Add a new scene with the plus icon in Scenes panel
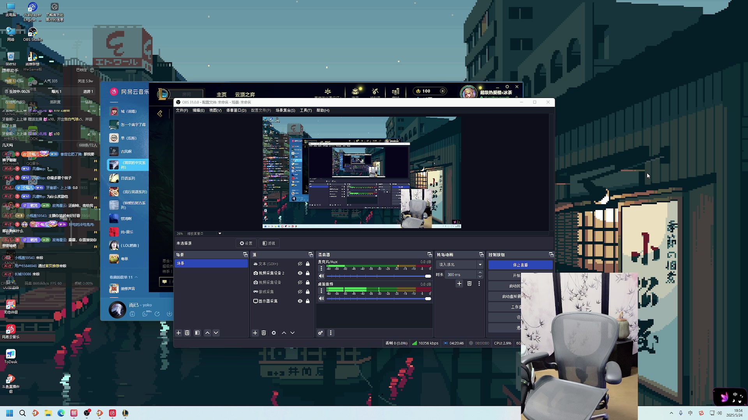This screenshot has width=748, height=420. pos(178,333)
